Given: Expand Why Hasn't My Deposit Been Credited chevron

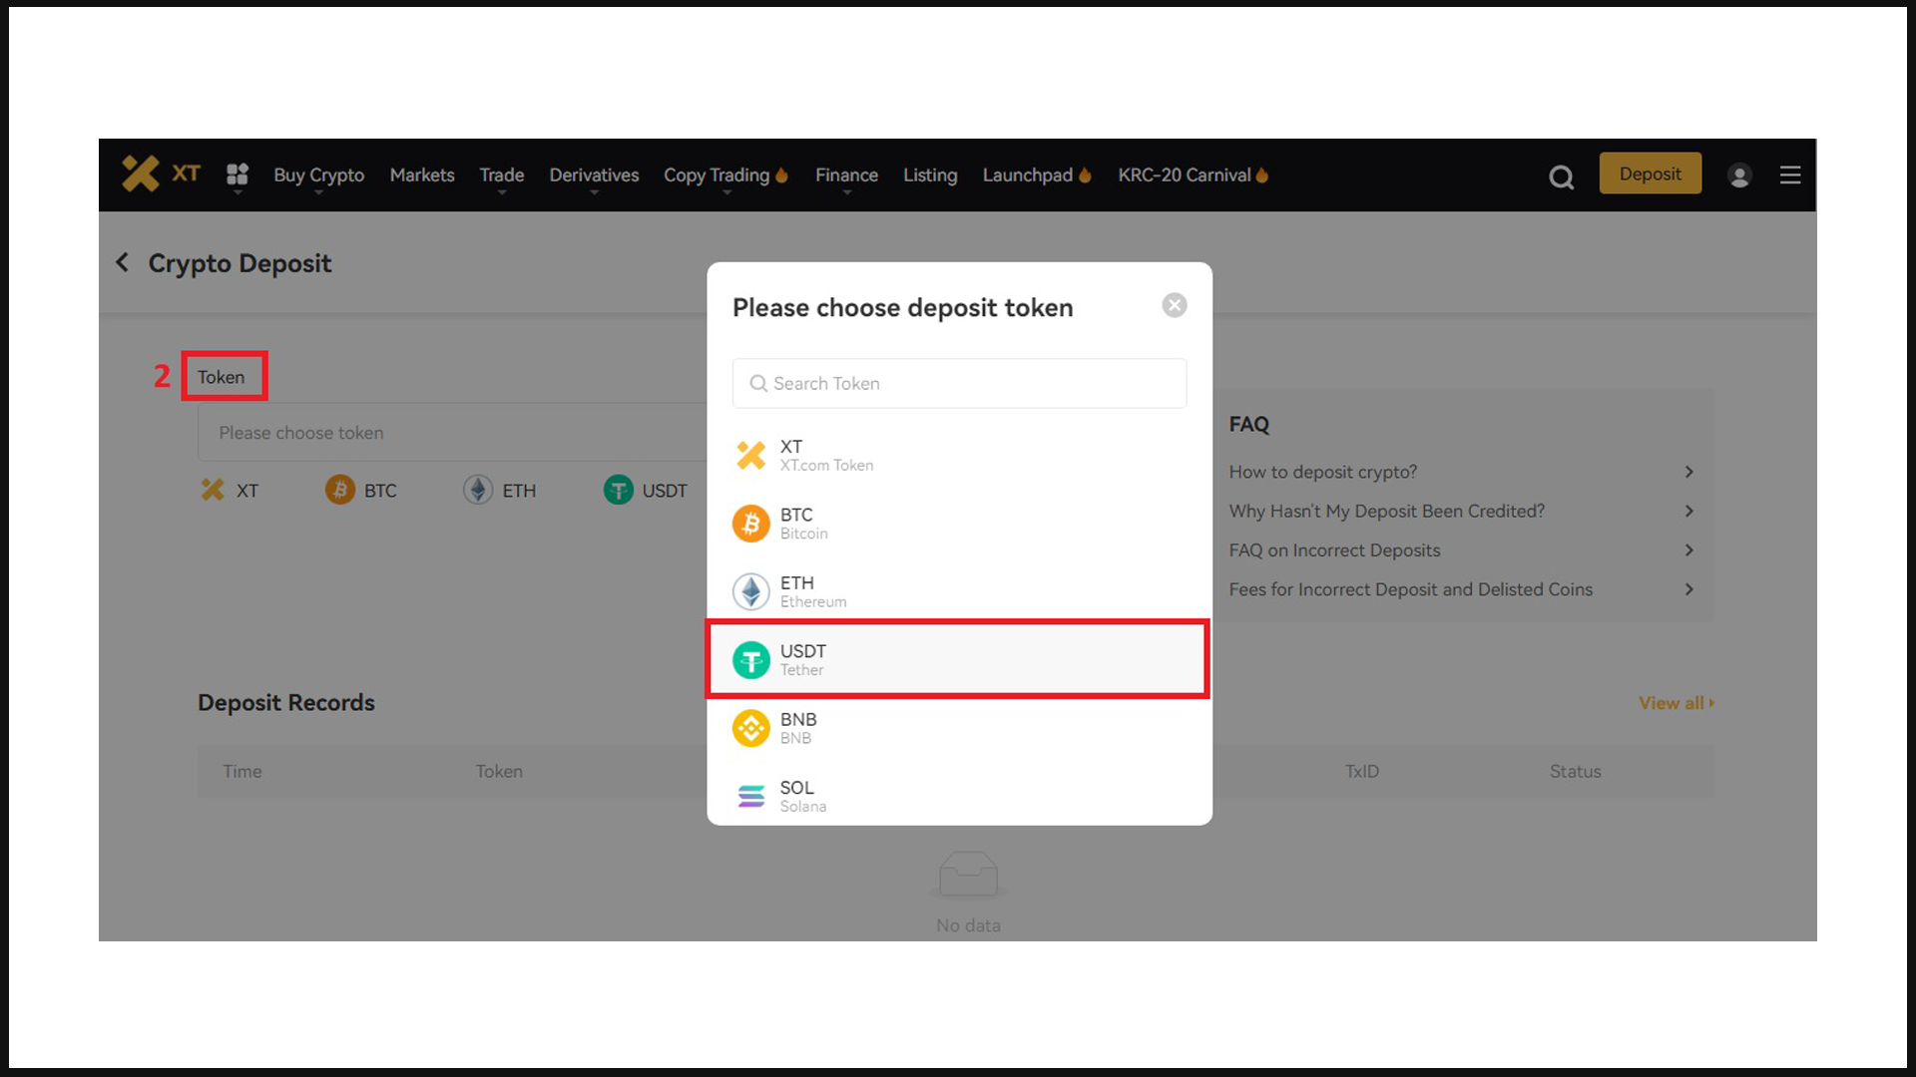Looking at the screenshot, I should [1688, 511].
